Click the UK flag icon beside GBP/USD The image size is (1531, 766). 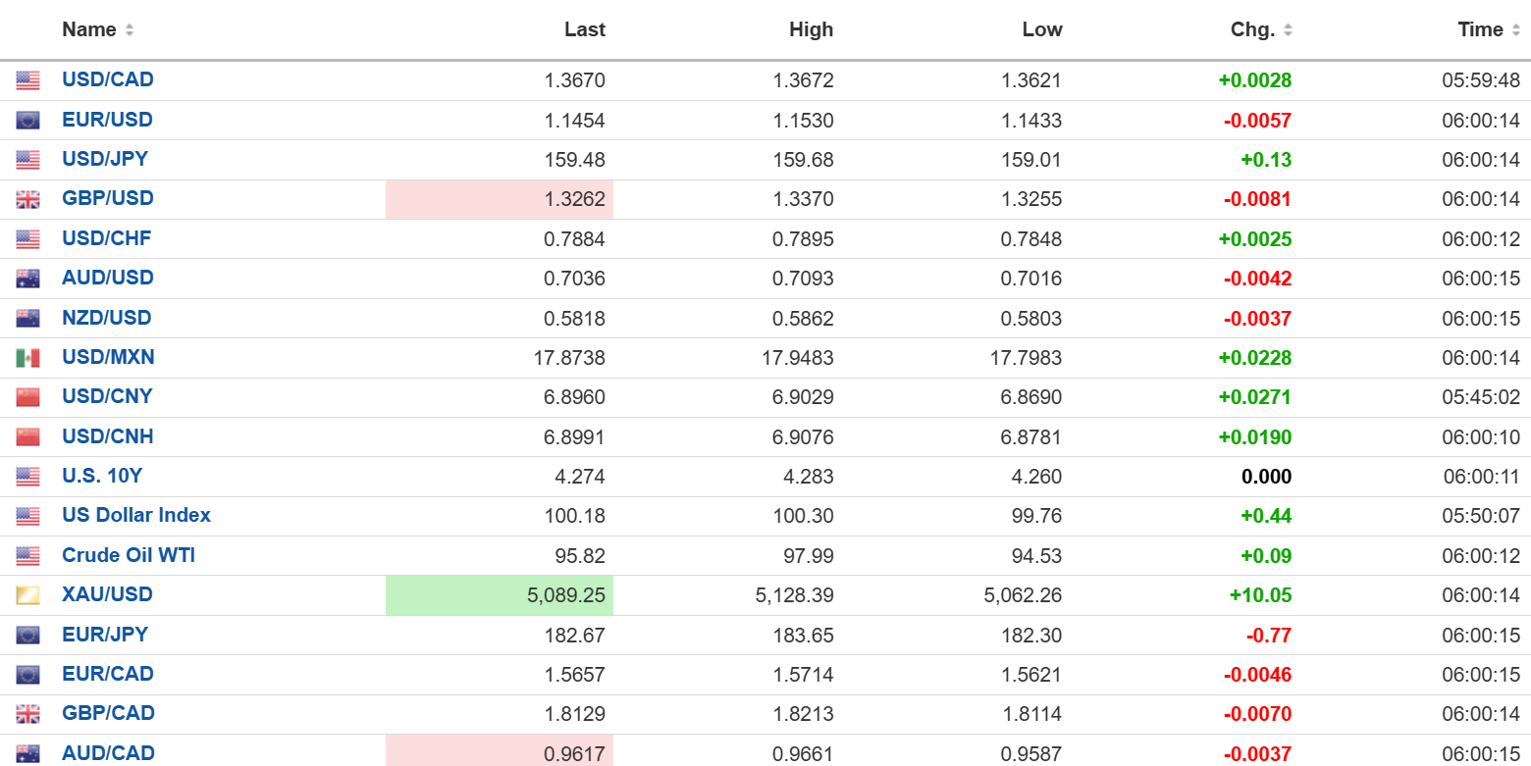click(x=27, y=199)
